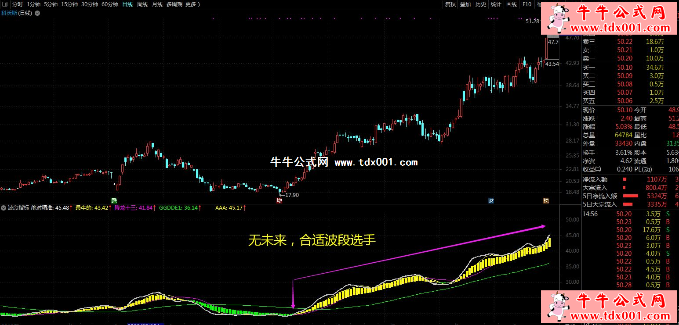Click the 收益 value 0.240
The width and height of the screenshot is (679, 325).
click(625, 169)
